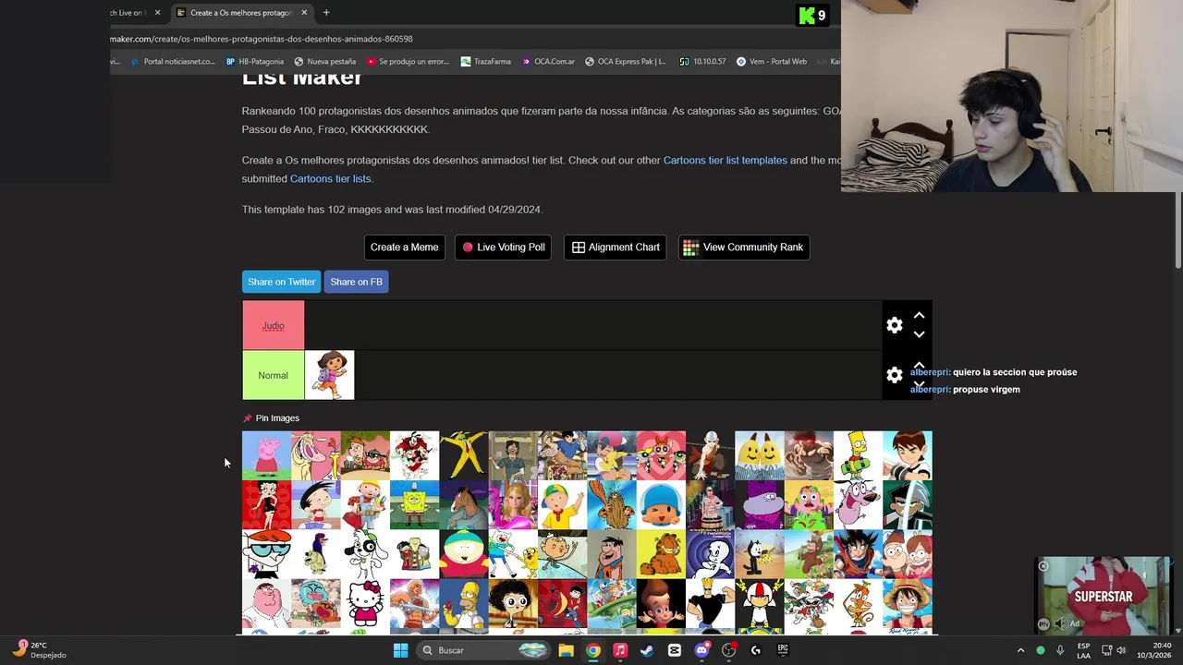Open a new browser tab
Screen dimensions: 1183x665
326,13
